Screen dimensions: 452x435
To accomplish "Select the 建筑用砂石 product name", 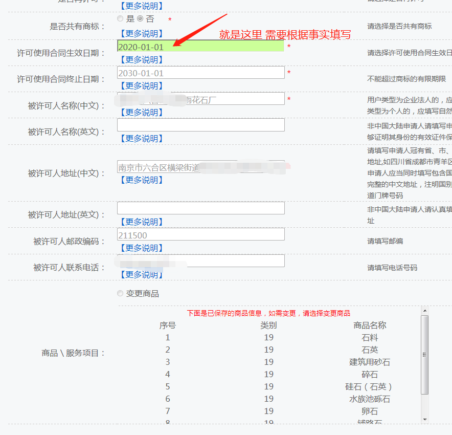I will click(x=370, y=362).
